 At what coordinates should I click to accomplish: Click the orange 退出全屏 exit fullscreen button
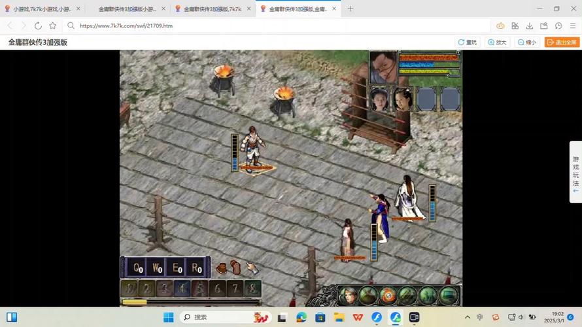(562, 43)
